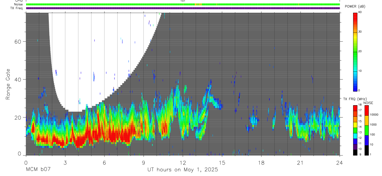Screen dimensions: 382x176
Task: Click the 18 label on the TX frequency legend
Action: click(x=360, y=105)
